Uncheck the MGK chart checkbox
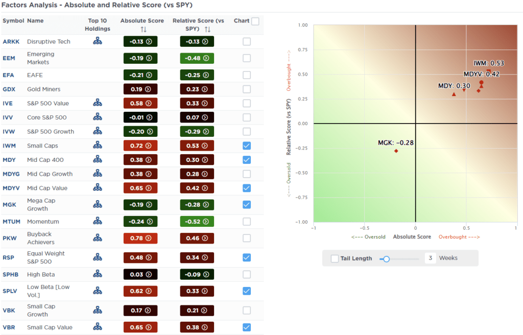Screen dimensions: 523x335 pyautogui.click(x=247, y=205)
